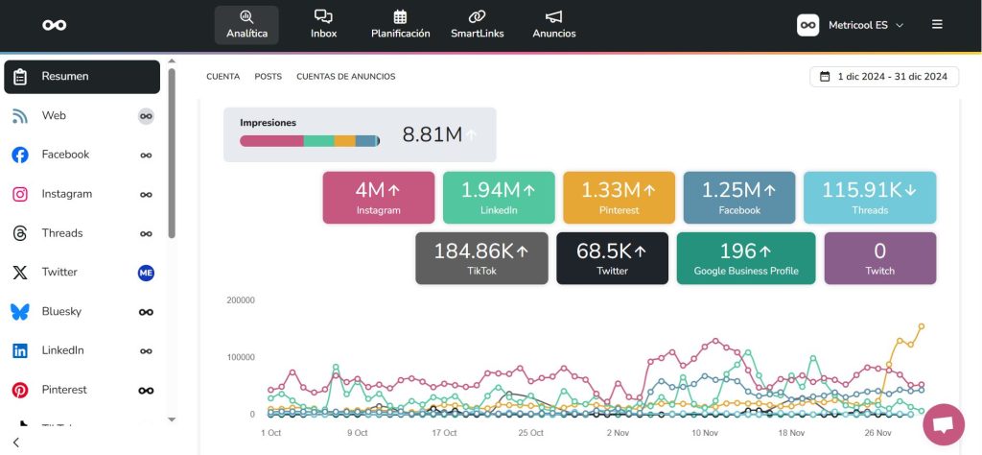
Task: Open SmartLinks from the top bar
Action: [477, 25]
